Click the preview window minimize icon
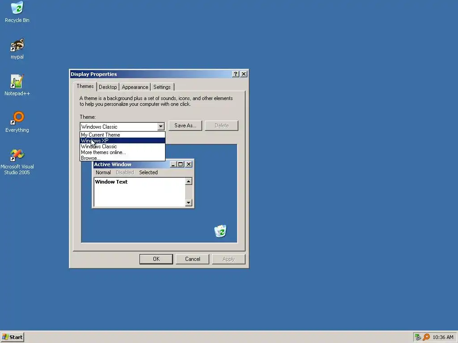This screenshot has width=458, height=343. tap(173, 164)
